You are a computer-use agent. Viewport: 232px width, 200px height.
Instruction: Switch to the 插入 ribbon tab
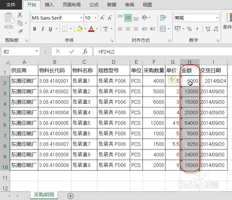[49, 5]
